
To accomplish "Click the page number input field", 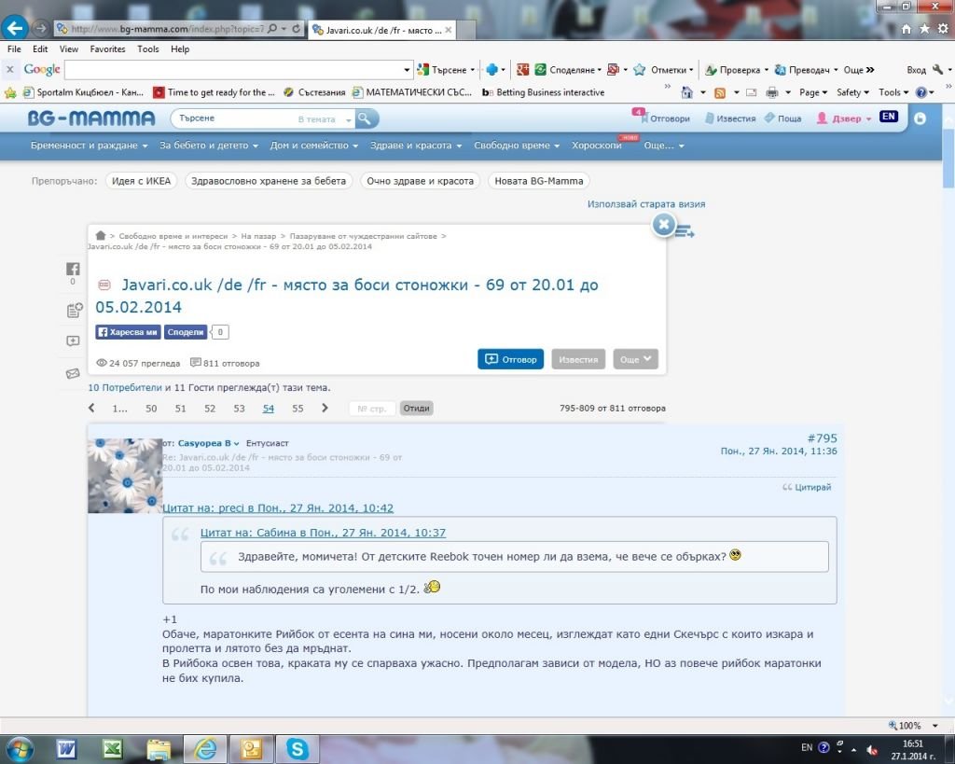I will pos(372,409).
